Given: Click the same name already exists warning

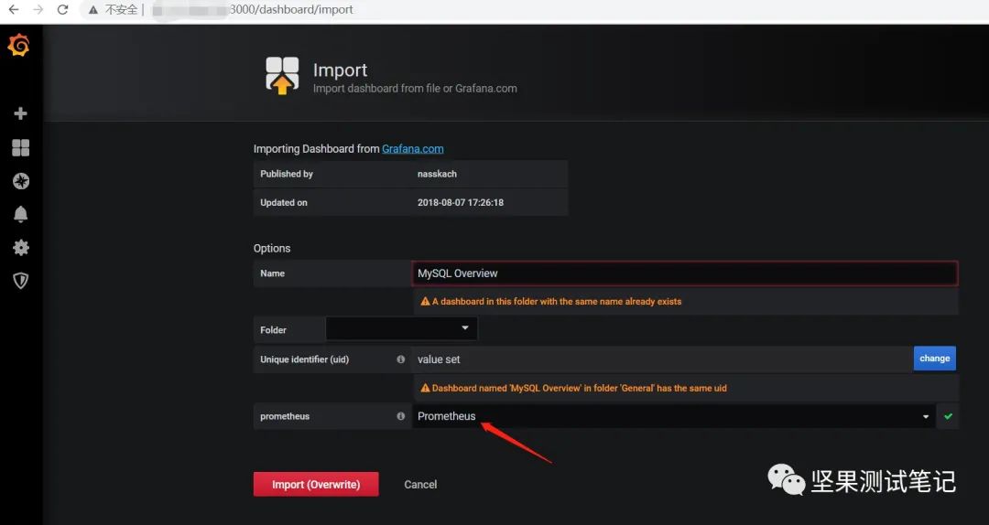Looking at the screenshot, I should [x=550, y=301].
